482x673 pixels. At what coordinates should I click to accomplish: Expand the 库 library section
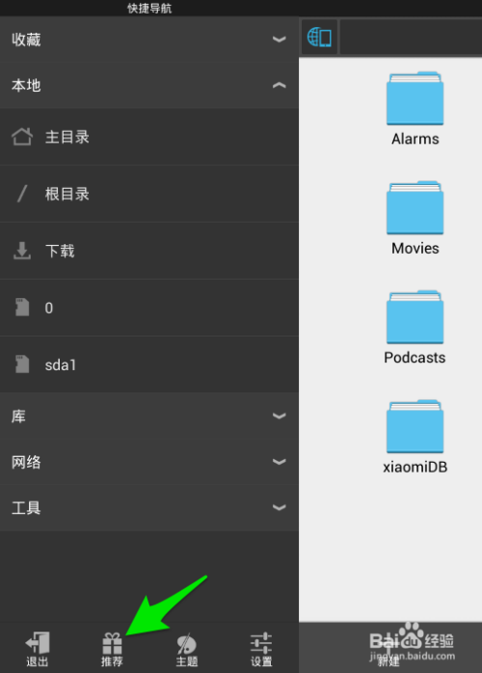(x=149, y=416)
